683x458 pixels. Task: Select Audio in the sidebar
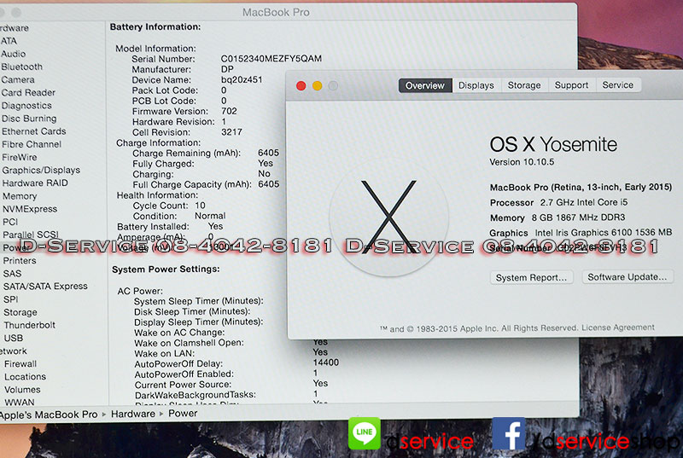click(13, 54)
